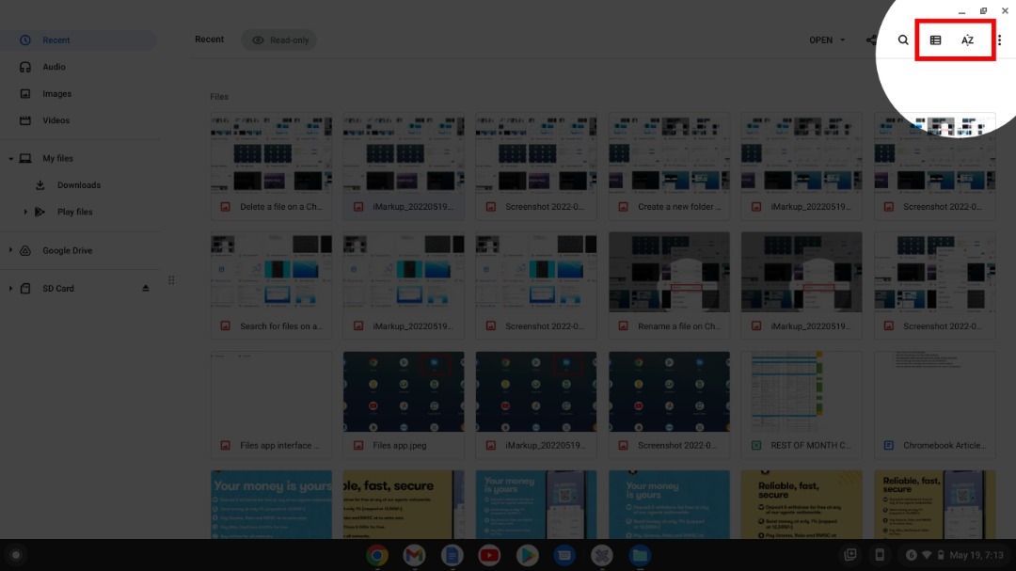Select Images in the sidebar
The width and height of the screenshot is (1016, 571).
(x=78, y=94)
